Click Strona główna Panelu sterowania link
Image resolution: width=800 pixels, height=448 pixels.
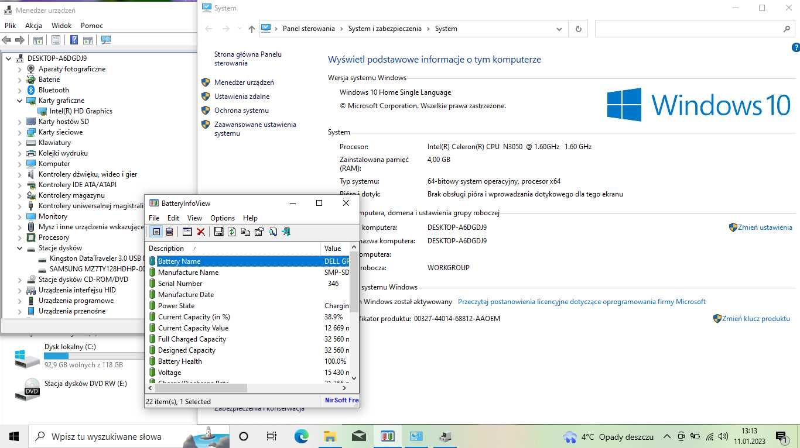coord(248,58)
